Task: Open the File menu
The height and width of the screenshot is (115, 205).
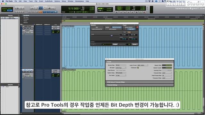Action: [16, 1]
